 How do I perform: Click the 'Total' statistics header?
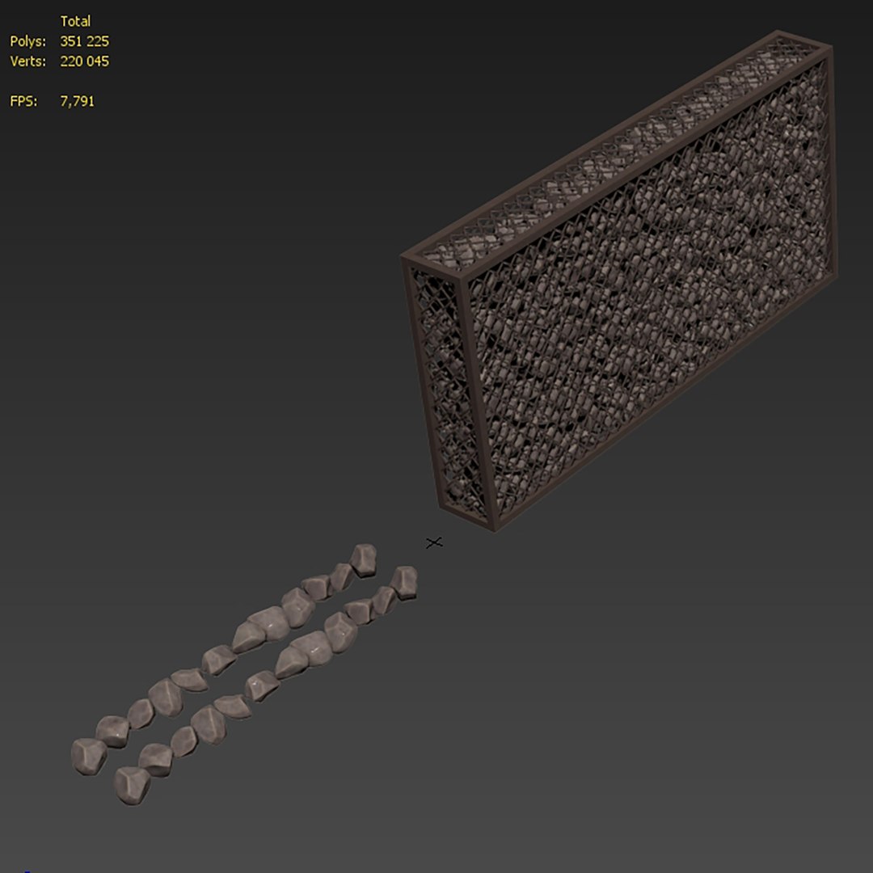75,21
